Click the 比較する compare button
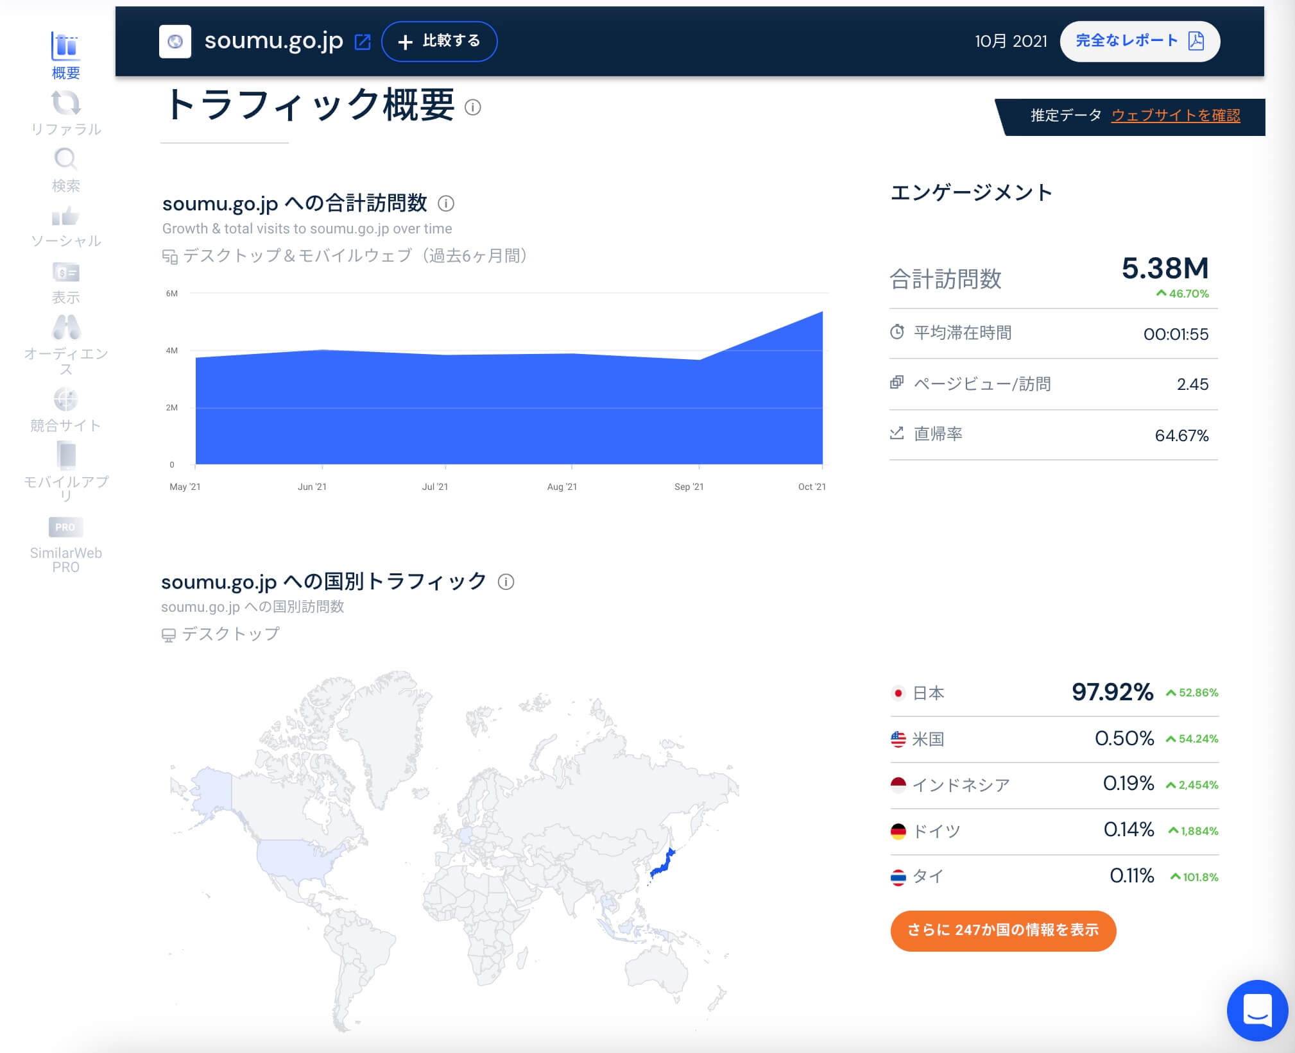 (439, 42)
